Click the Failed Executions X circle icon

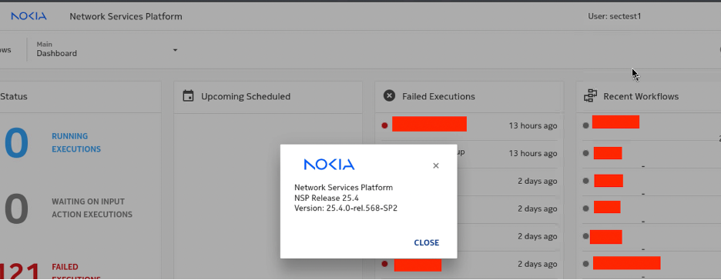(x=390, y=96)
